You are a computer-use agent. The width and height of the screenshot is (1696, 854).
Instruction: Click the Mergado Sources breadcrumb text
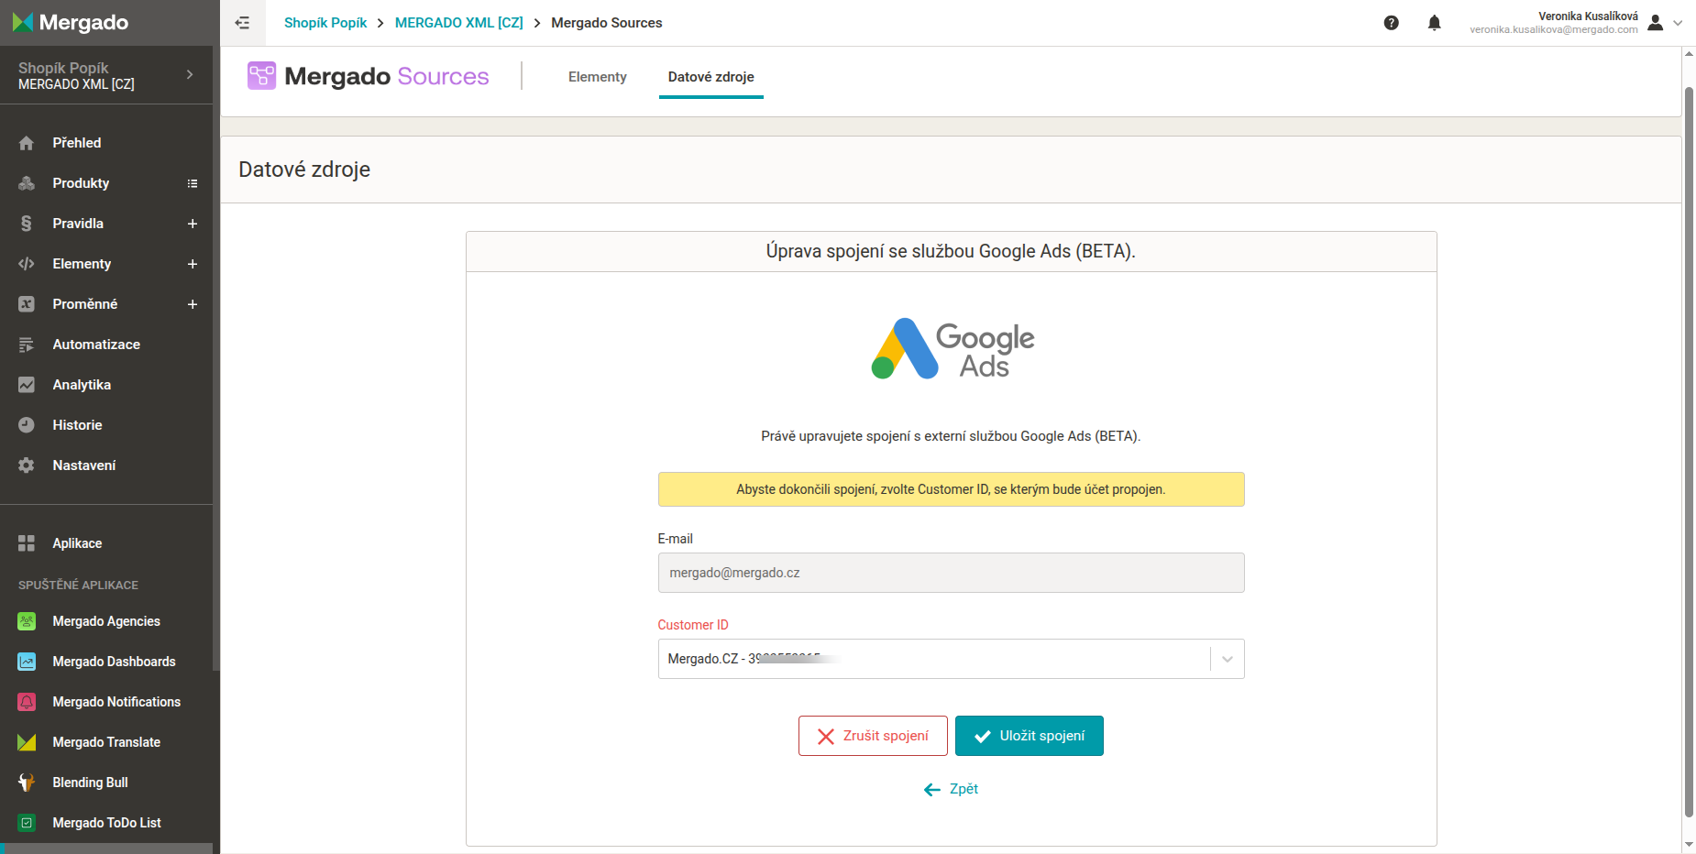coord(607,23)
